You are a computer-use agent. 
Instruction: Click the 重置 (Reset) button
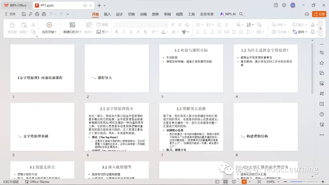(102, 25)
